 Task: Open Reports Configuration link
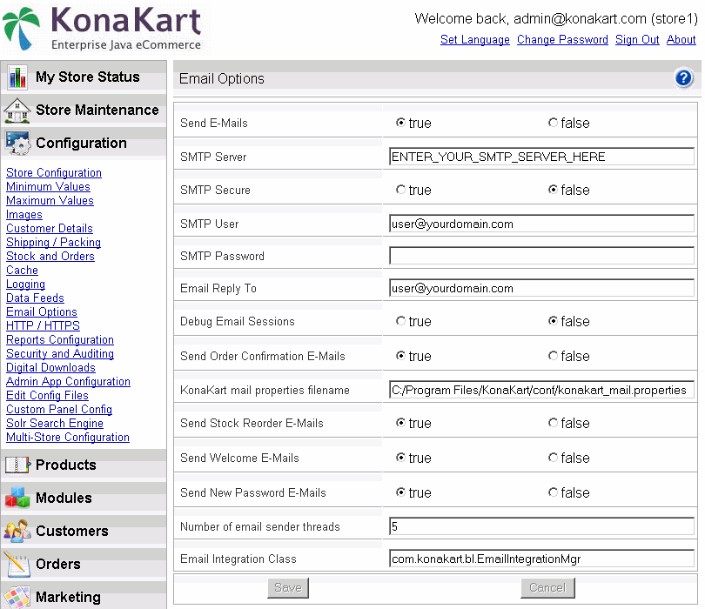60,340
